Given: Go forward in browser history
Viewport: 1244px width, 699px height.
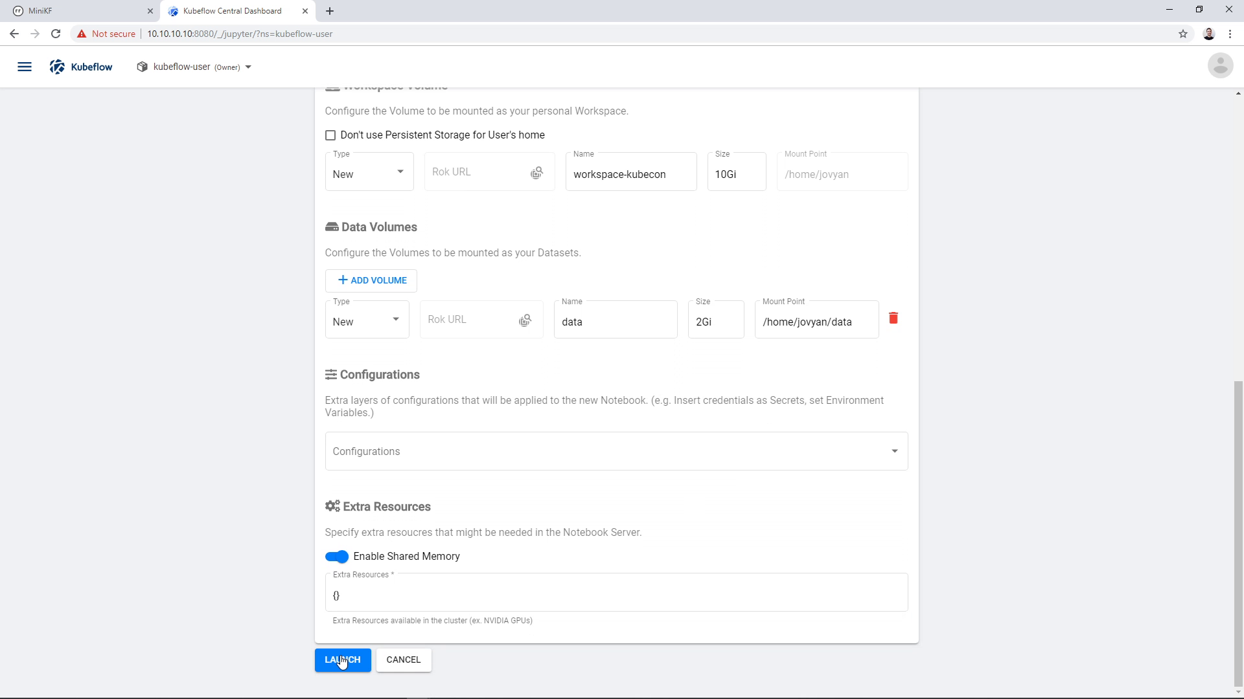Looking at the screenshot, I should pyautogui.click(x=35, y=34).
